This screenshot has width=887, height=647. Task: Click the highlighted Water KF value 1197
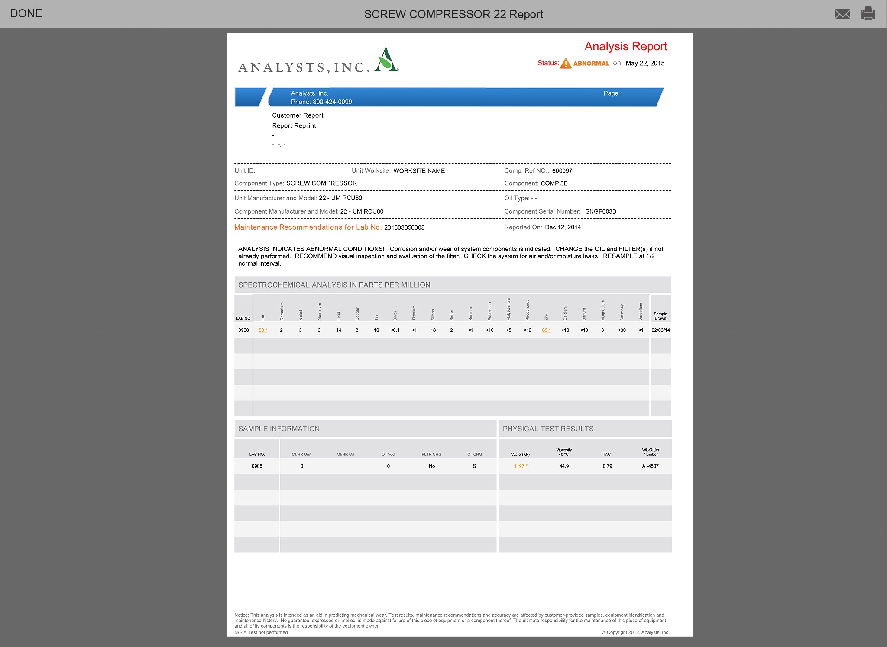click(519, 466)
